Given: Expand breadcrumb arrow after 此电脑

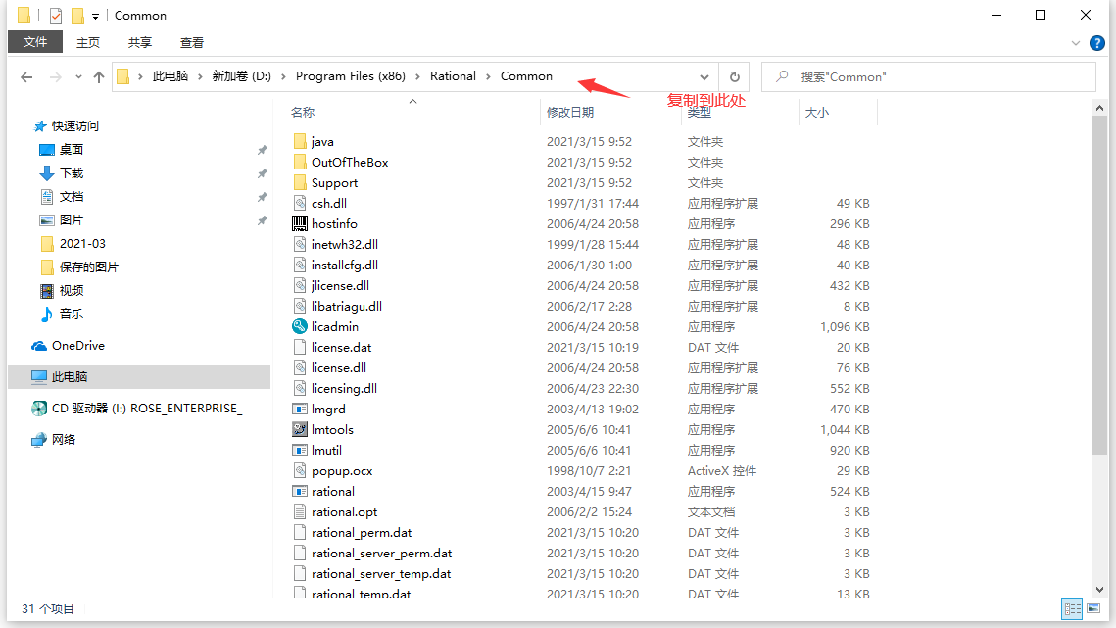Looking at the screenshot, I should click(200, 76).
